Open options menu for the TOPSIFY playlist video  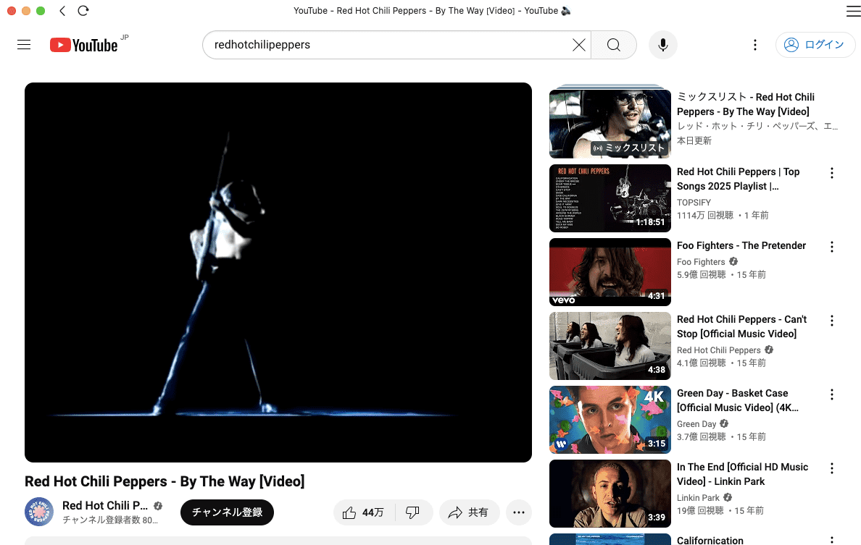pos(831,173)
